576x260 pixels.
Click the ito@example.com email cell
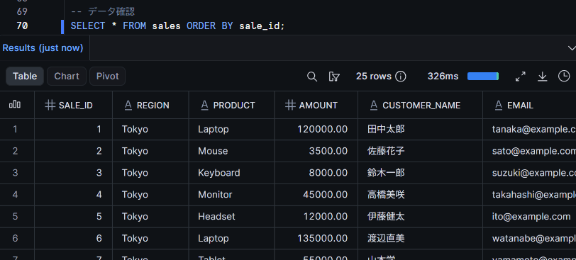coord(529,216)
